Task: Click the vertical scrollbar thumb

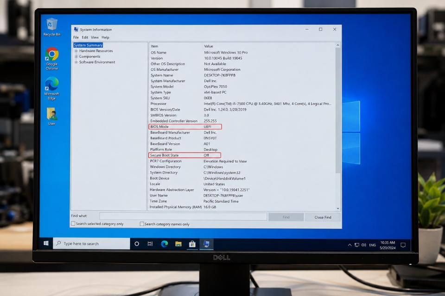Action: click(338, 111)
